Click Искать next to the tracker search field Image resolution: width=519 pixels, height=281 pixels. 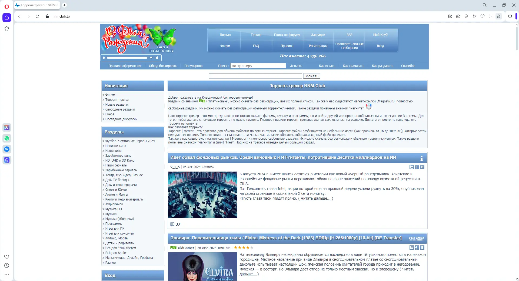pyautogui.click(x=296, y=66)
